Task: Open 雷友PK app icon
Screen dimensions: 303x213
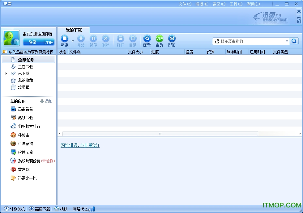Action: 13,169
